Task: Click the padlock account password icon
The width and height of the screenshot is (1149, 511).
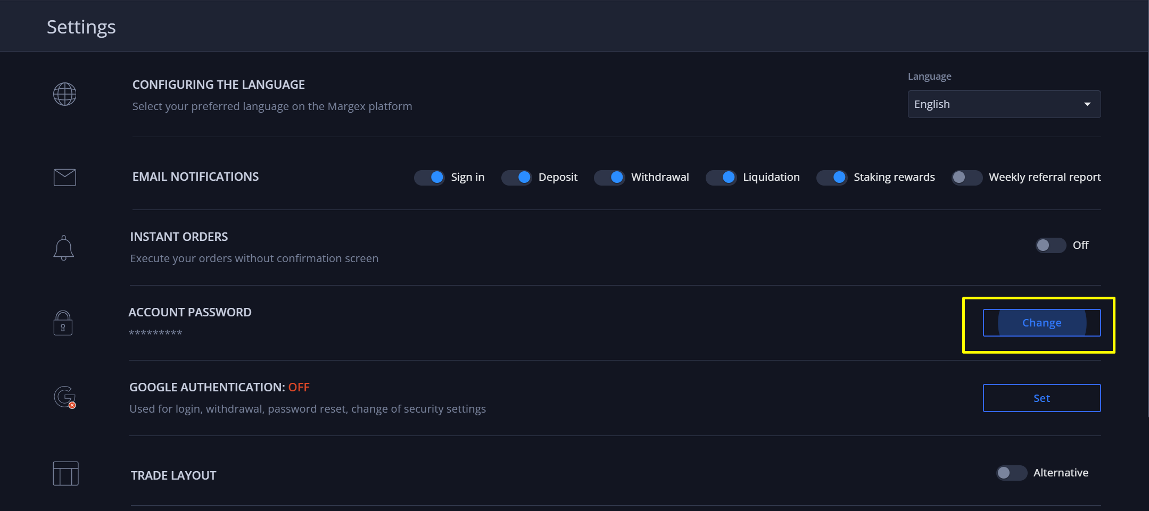Action: pos(63,323)
